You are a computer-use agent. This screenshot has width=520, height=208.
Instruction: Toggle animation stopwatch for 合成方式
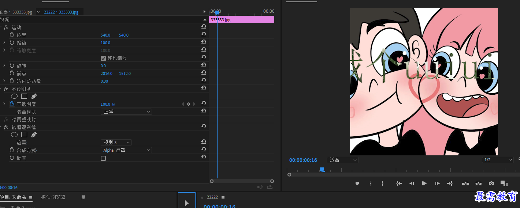pos(12,150)
